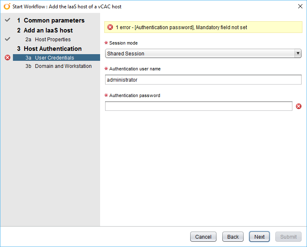Close the Start Workflow dialog window
Screen dimensions: 307x247
300,7
